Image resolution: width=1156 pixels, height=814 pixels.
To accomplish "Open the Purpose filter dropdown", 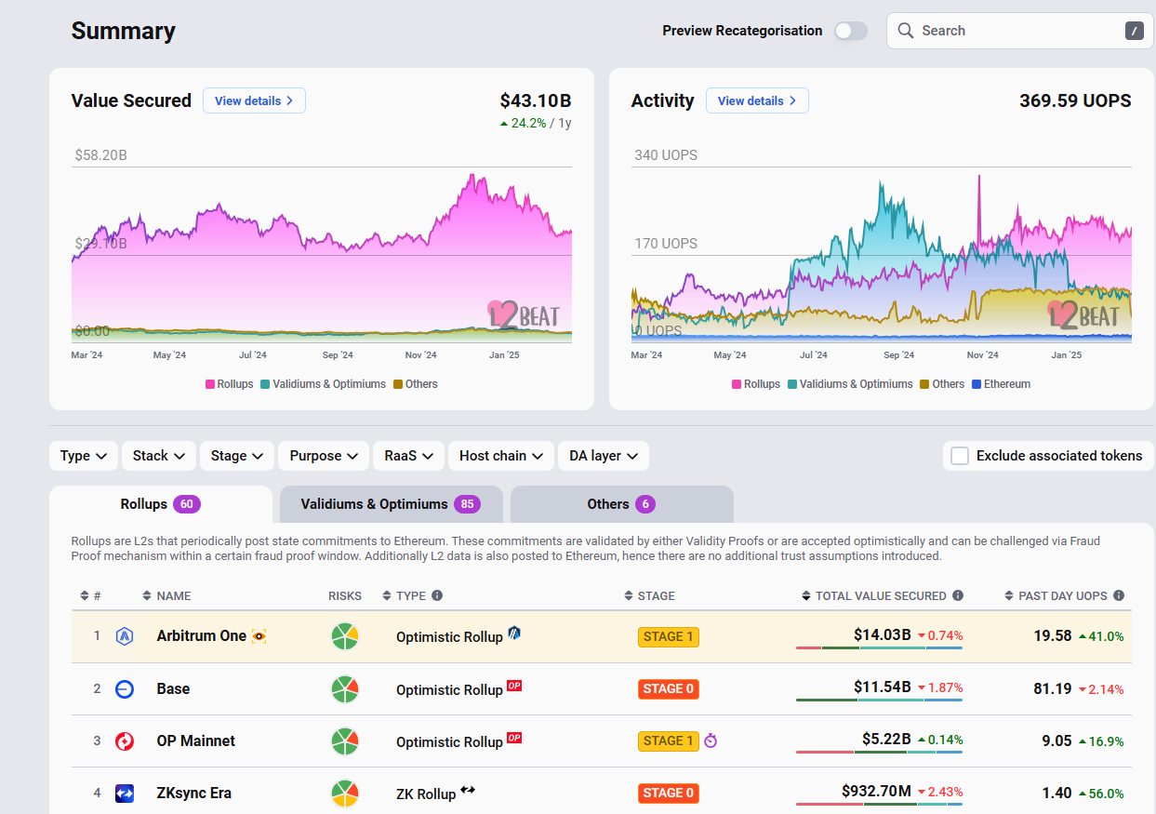I will pos(324,456).
